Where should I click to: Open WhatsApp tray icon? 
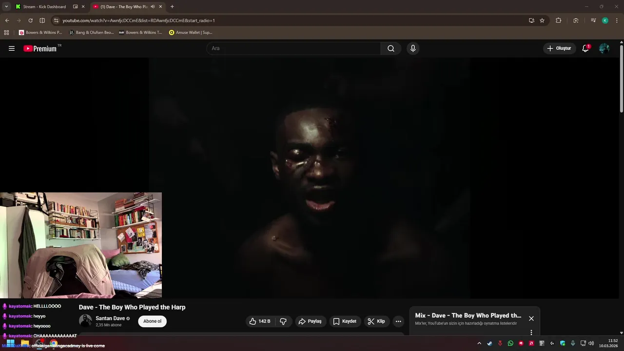coord(510,343)
